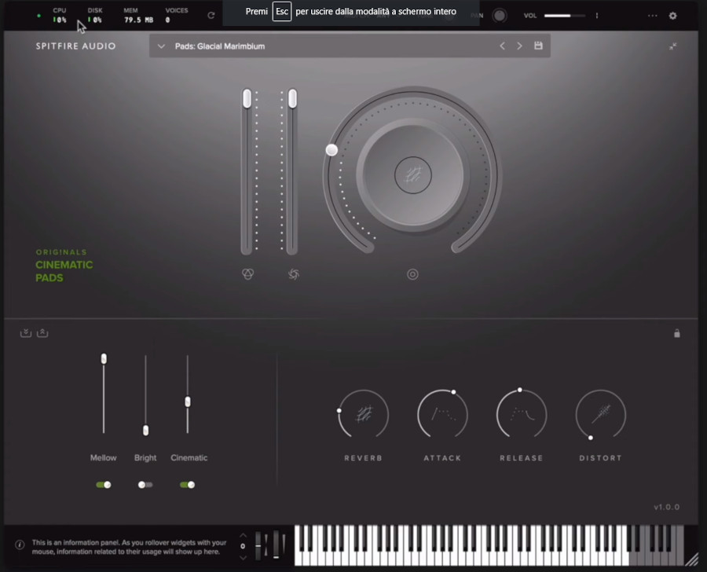Click the RELEASE label
The height and width of the screenshot is (572, 707).
[x=522, y=458]
